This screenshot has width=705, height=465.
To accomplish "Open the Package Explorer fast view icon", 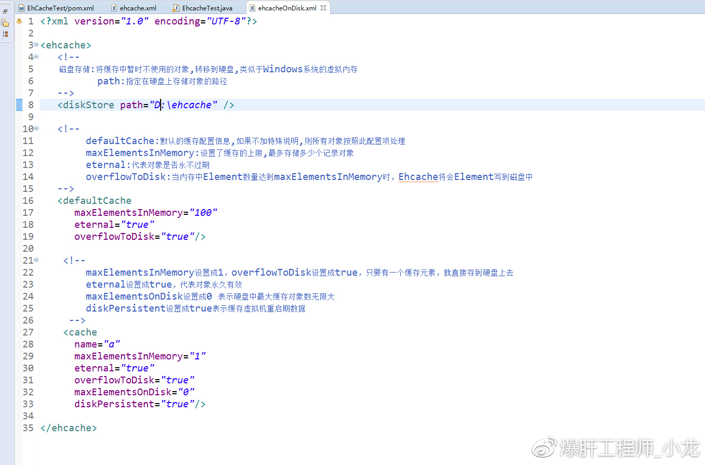I will pos(5,23).
